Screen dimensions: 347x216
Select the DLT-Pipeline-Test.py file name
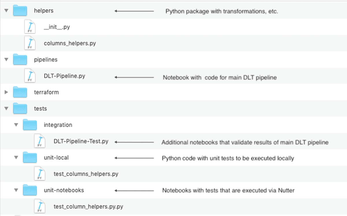pos(81,141)
